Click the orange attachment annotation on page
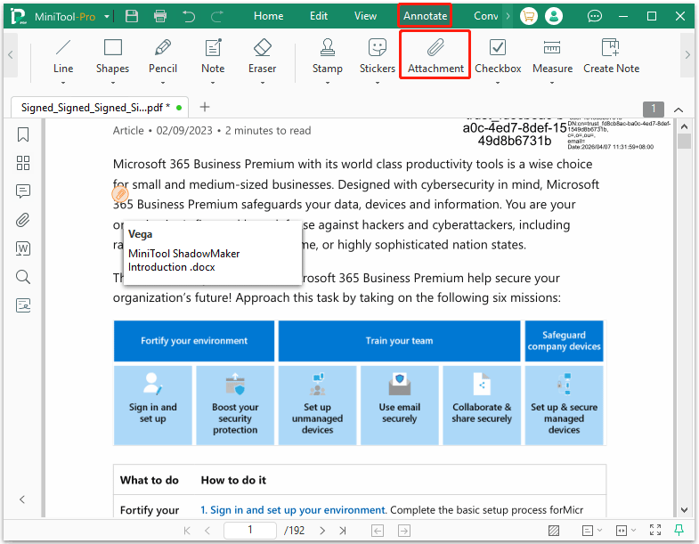The height and width of the screenshot is (544, 699). 120,194
